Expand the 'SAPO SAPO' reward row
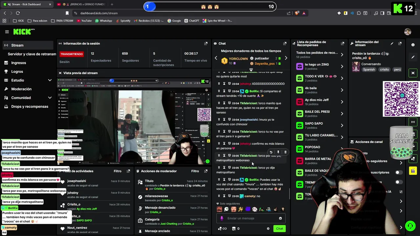Image resolution: width=420 pixels, height=236 pixels. pyautogui.click(x=342, y=126)
